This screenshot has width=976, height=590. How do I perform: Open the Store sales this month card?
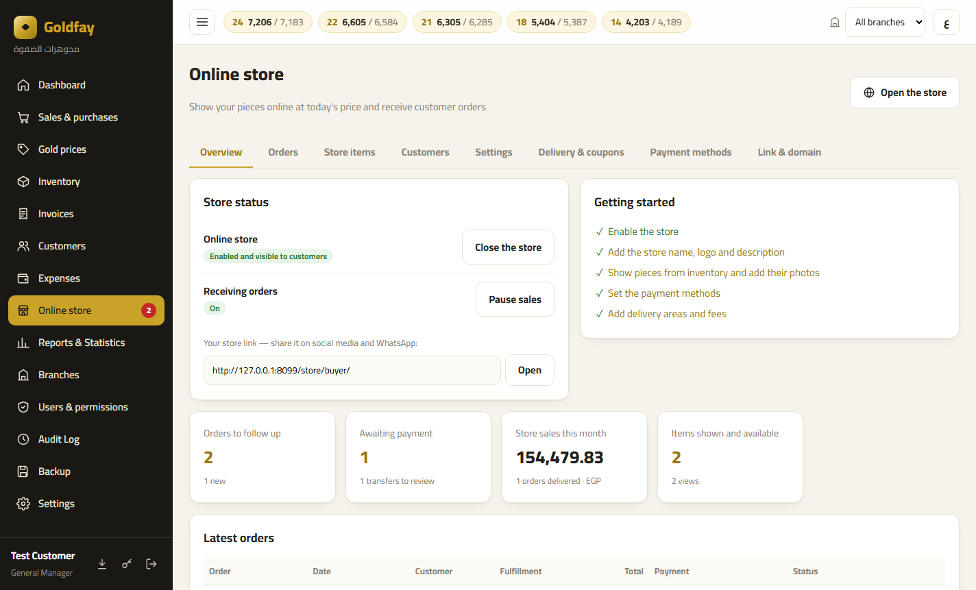[x=574, y=457]
